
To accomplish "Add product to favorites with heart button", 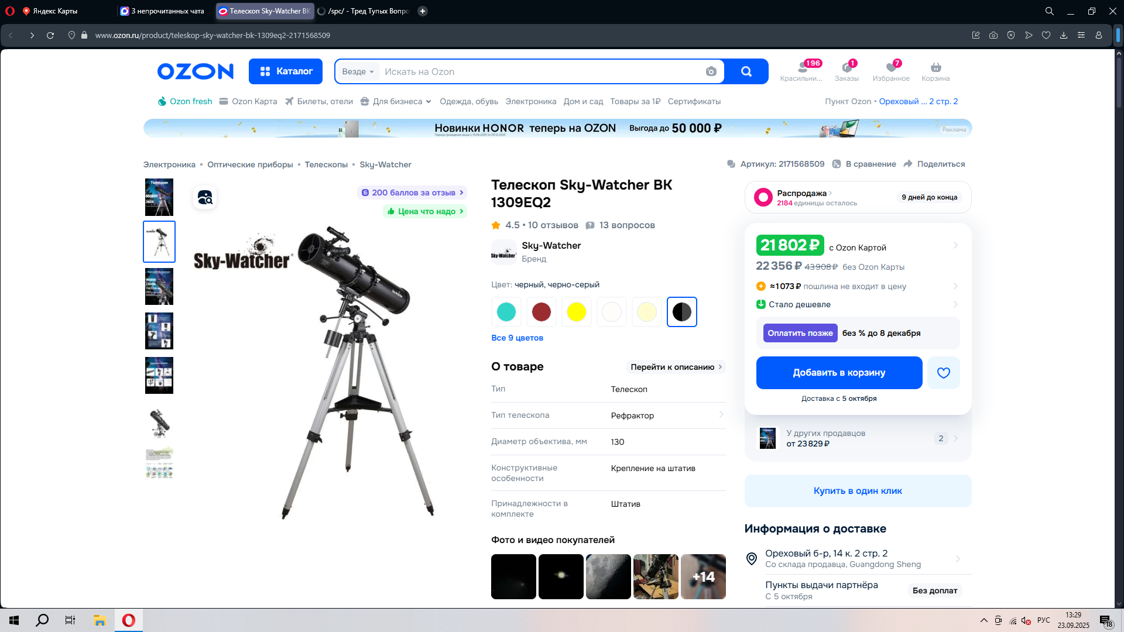I will pyautogui.click(x=943, y=373).
